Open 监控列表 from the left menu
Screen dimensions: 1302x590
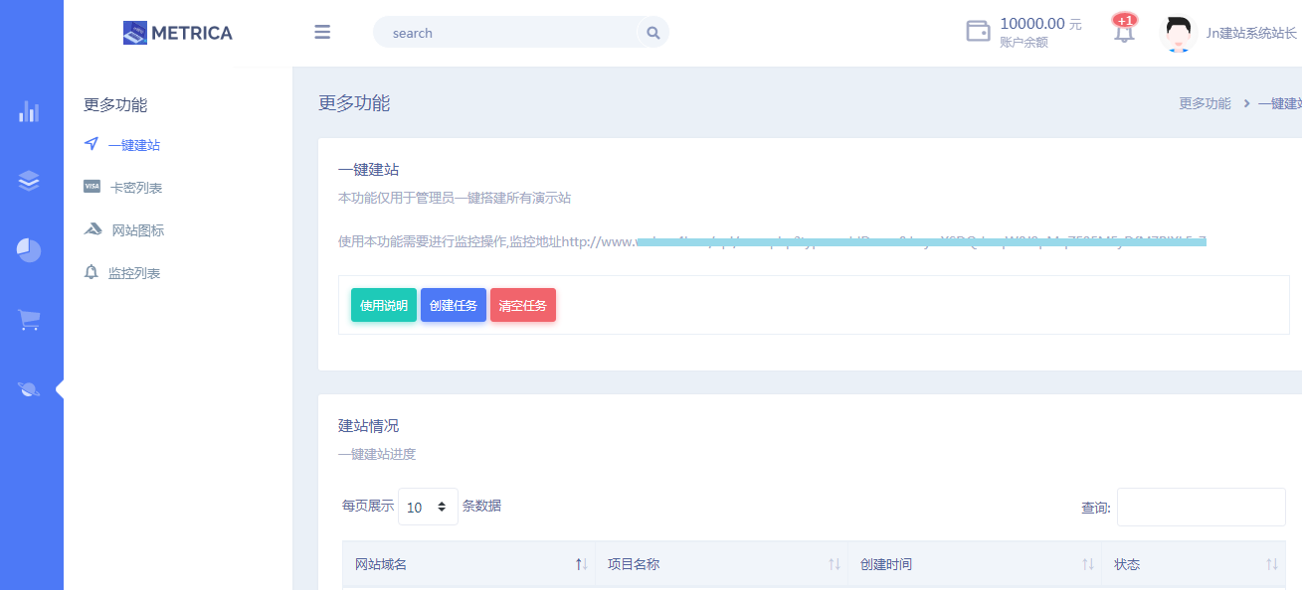(x=132, y=272)
